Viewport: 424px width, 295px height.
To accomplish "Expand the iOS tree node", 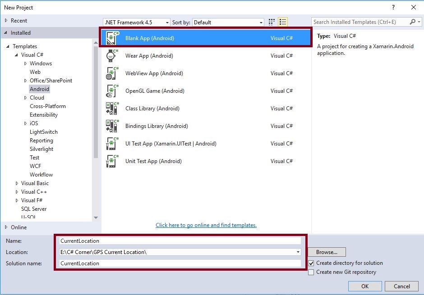I will point(25,123).
